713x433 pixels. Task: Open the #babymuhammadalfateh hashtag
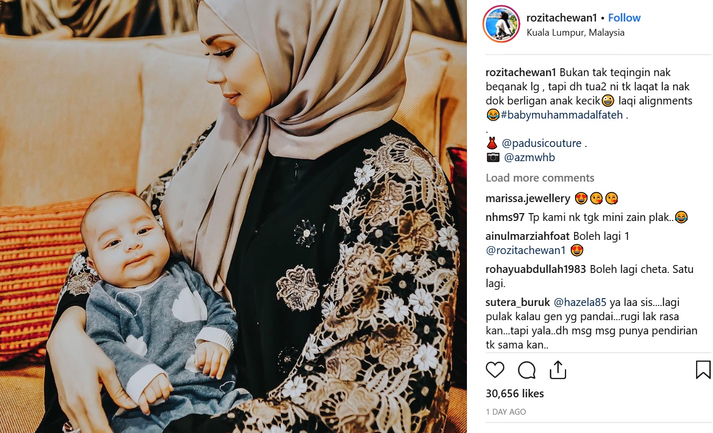(562, 115)
